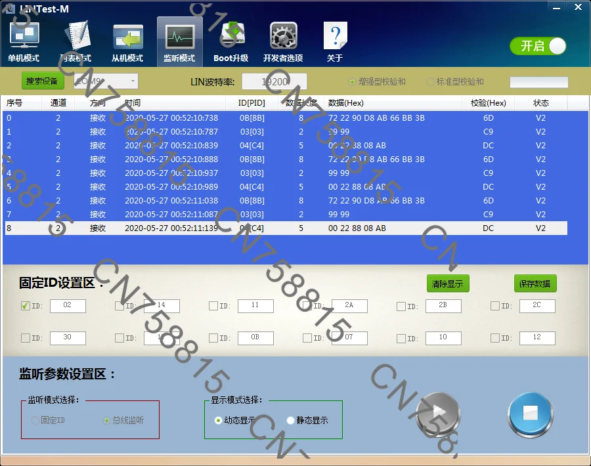Click the ID field containing 2C

pos(537,306)
